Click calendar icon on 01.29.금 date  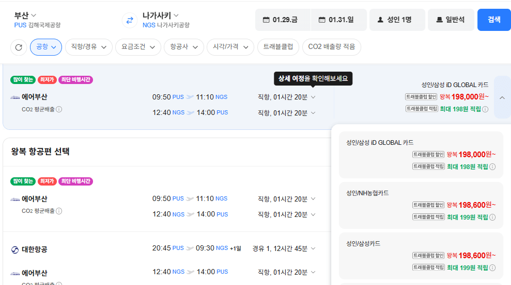point(266,20)
